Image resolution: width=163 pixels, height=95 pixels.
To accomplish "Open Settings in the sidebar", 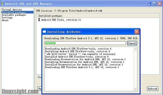I will click(7, 18).
